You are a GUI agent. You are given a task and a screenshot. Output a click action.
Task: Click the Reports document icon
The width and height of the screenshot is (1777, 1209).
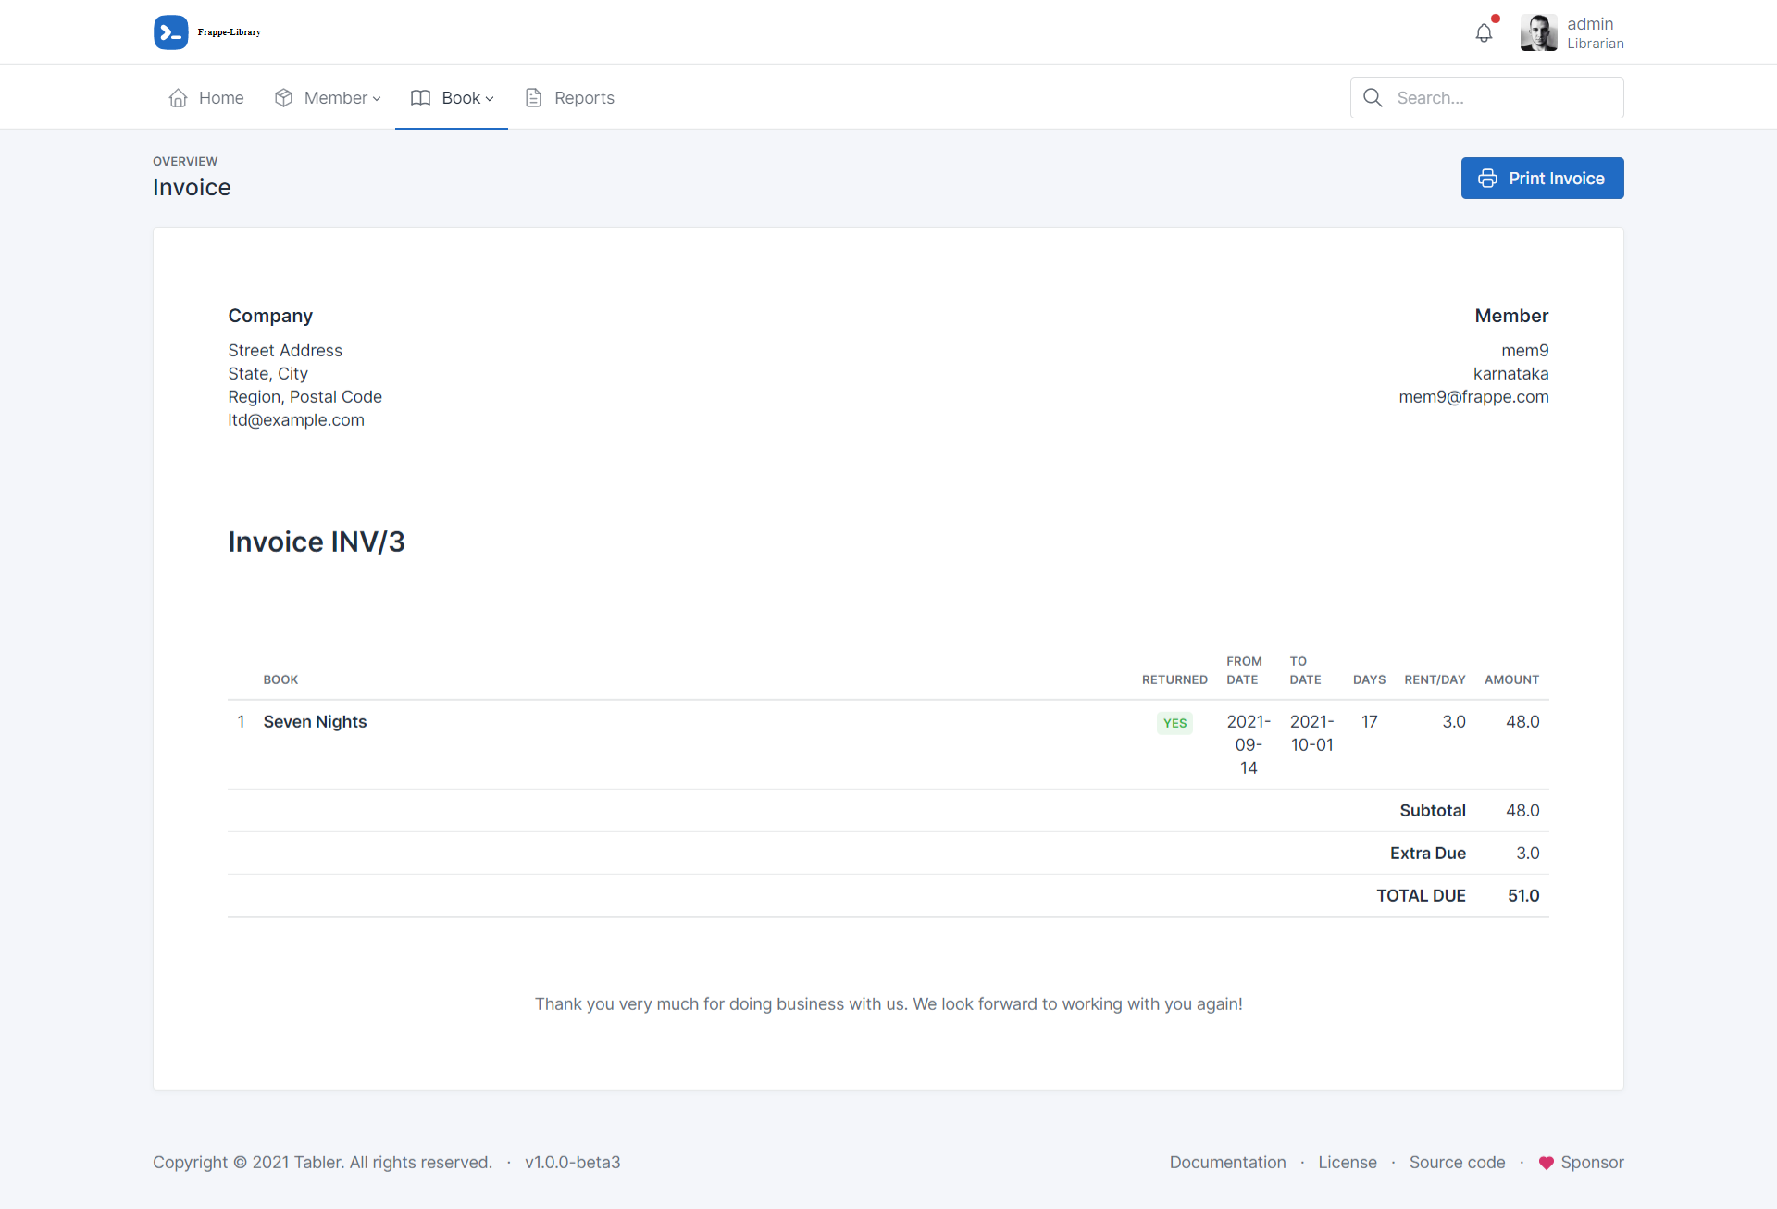534,98
